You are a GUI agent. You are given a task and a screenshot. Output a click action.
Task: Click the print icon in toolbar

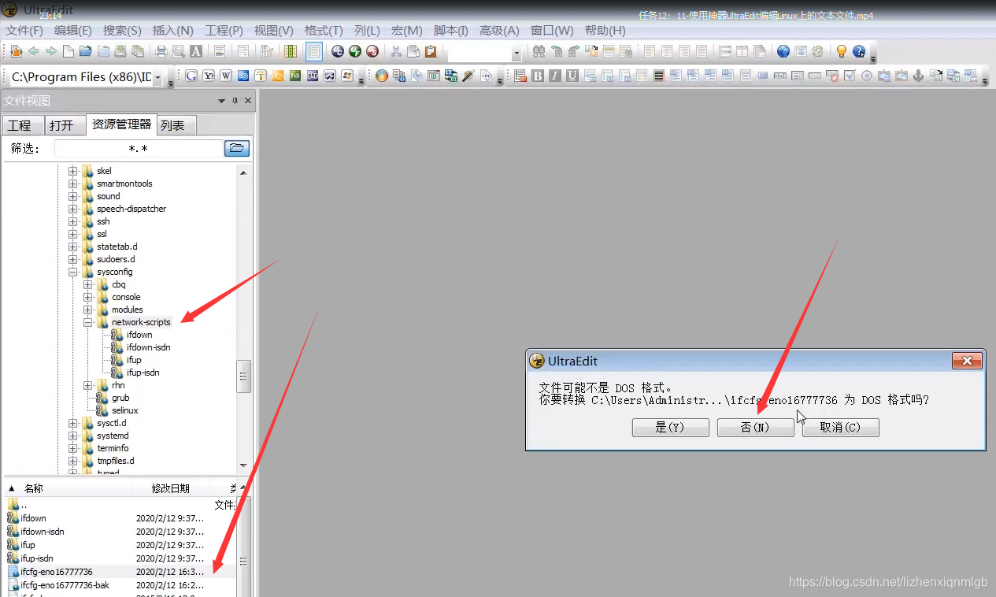tap(161, 51)
